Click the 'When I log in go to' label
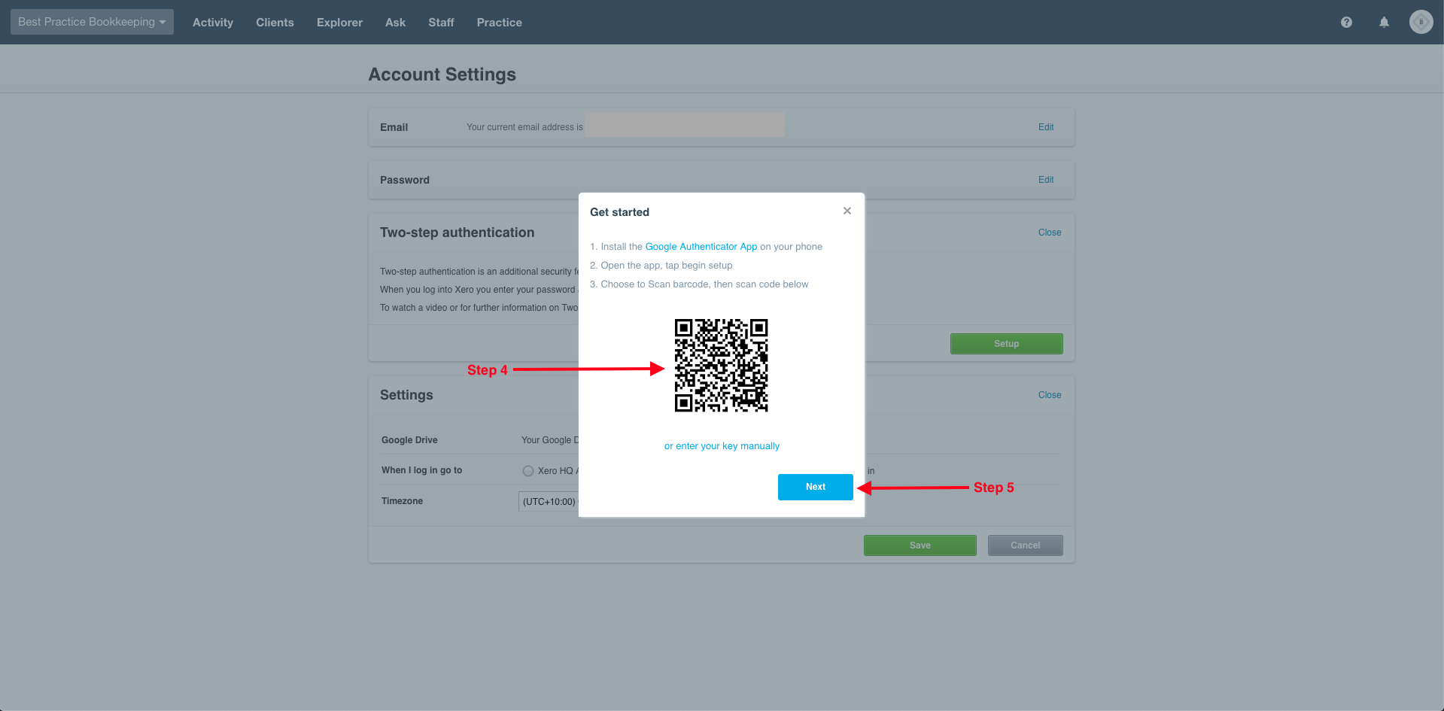1444x711 pixels. [421, 470]
